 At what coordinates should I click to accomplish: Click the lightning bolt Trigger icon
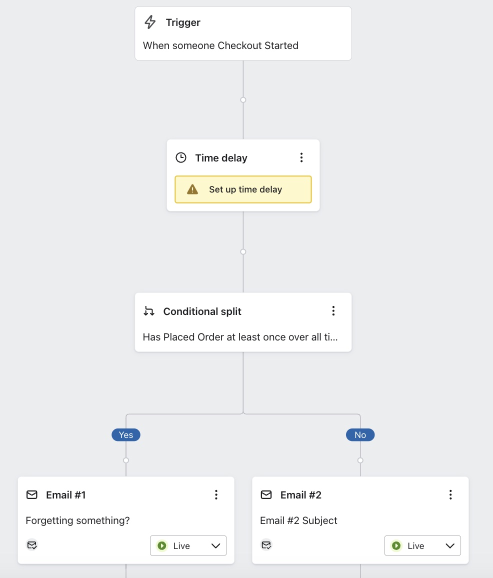149,22
